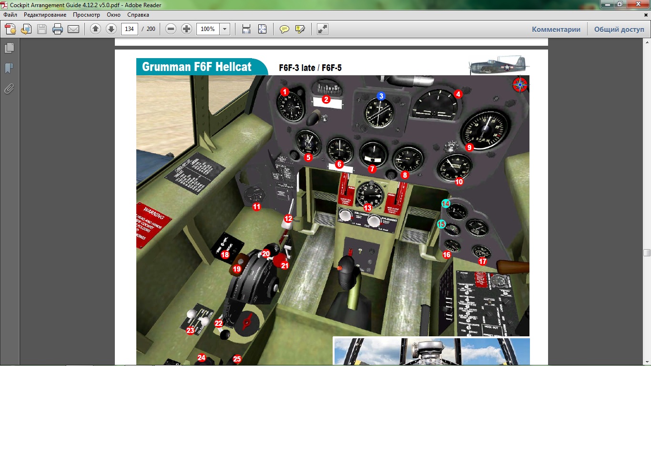Open the Файл menu
This screenshot has height=464, width=651.
pyautogui.click(x=10, y=15)
